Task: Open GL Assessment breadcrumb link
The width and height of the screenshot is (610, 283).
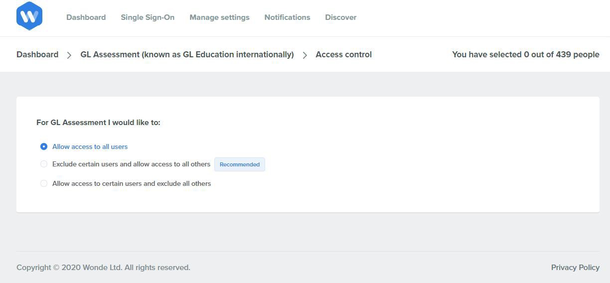Action: [x=187, y=54]
